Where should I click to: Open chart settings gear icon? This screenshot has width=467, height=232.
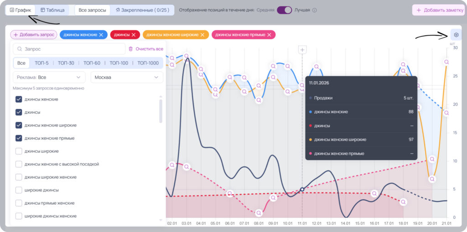click(x=456, y=35)
